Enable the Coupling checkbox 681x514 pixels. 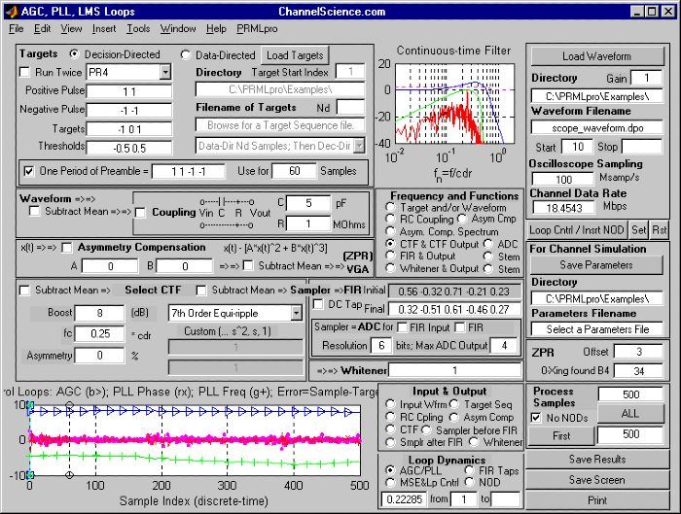(140, 213)
